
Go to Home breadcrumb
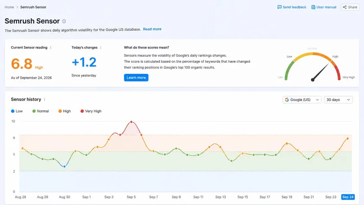pyautogui.click(x=9, y=7)
